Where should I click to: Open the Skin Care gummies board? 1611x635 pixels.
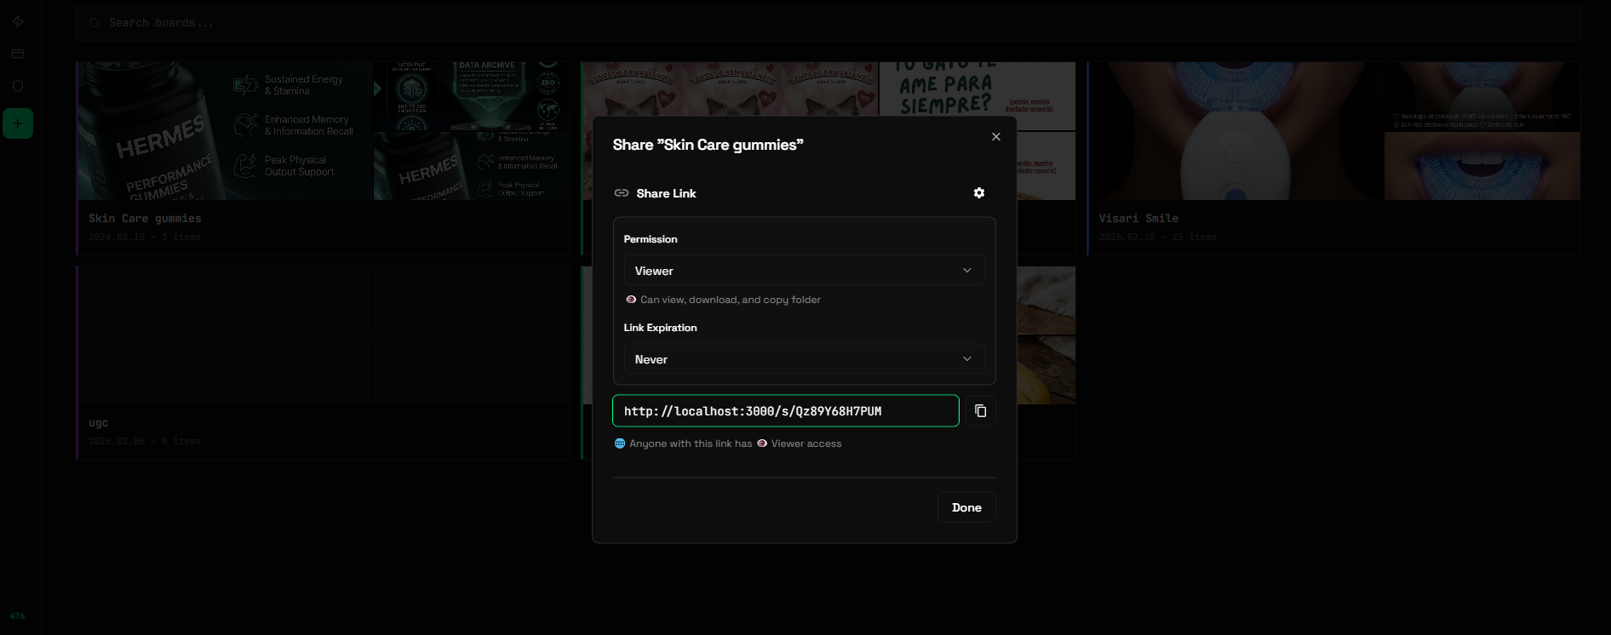(145, 219)
